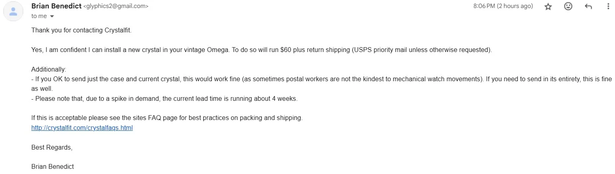Click the "Additionally:" line
The height and width of the screenshot is (174, 615).
click(49, 69)
